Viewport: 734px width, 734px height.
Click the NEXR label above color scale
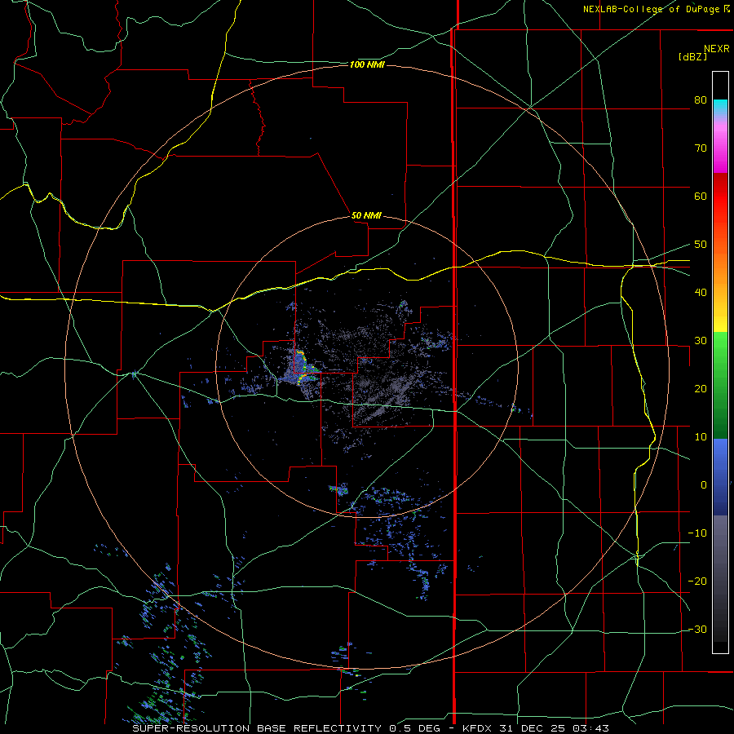716,49
